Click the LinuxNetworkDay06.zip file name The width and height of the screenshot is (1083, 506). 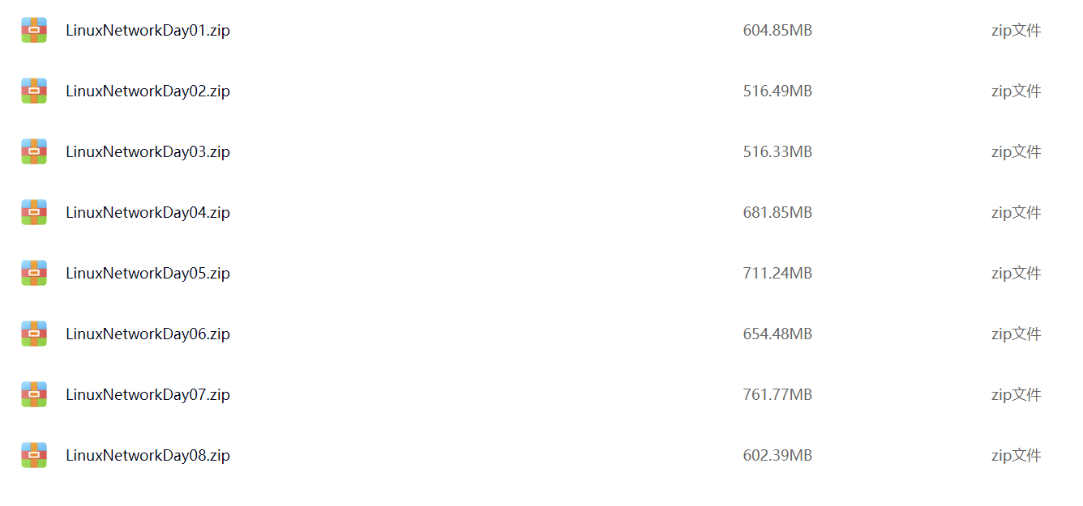click(148, 334)
